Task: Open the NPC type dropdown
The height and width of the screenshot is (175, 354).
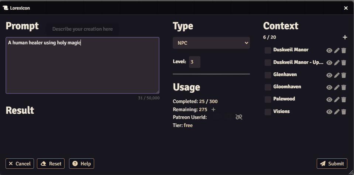Action: 211,43
